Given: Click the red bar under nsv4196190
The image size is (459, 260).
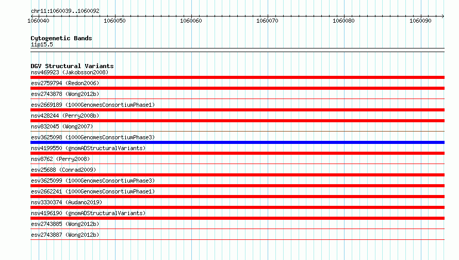Looking at the screenshot, I should pos(237,218).
